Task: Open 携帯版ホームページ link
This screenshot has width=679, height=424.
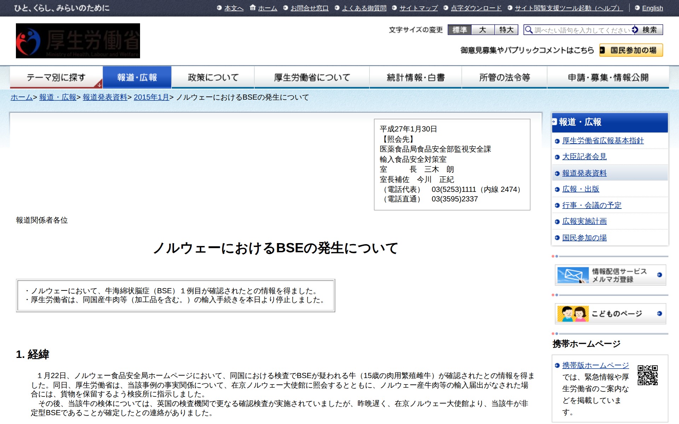Action: (x=596, y=365)
